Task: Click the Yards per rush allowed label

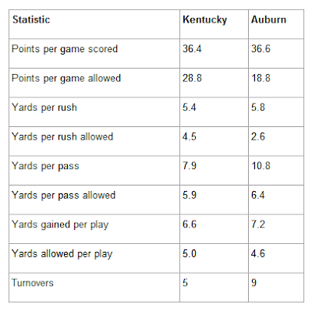Action: 62,137
